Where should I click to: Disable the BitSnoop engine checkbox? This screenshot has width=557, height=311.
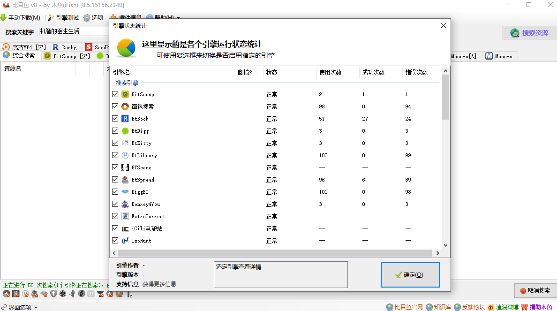tap(115, 94)
